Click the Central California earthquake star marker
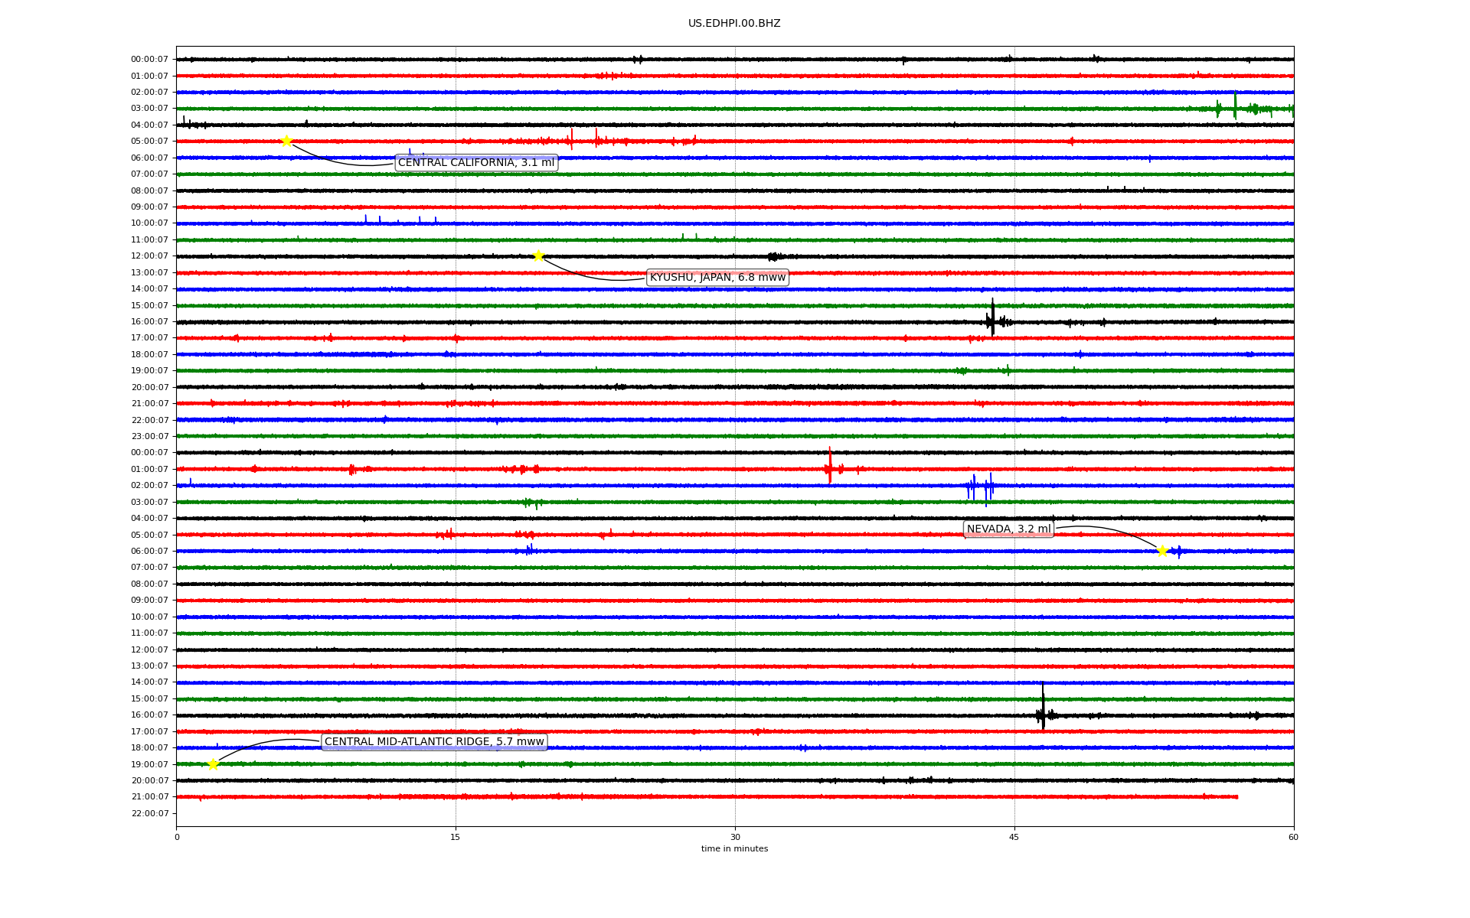Image resolution: width=1470 pixels, height=918 pixels. point(286,141)
